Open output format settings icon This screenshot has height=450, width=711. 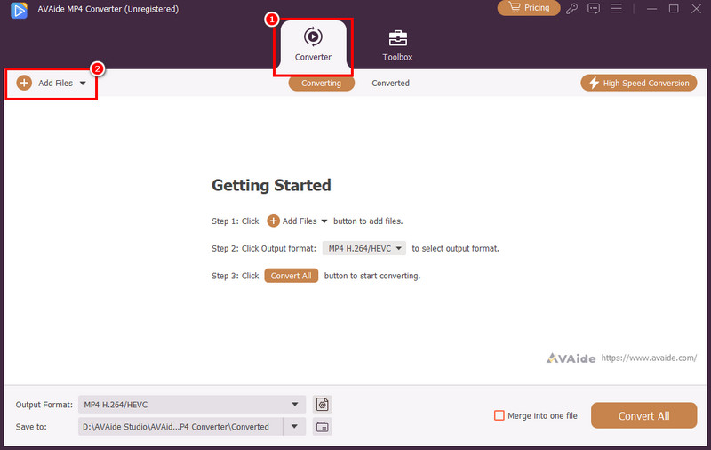pos(322,405)
